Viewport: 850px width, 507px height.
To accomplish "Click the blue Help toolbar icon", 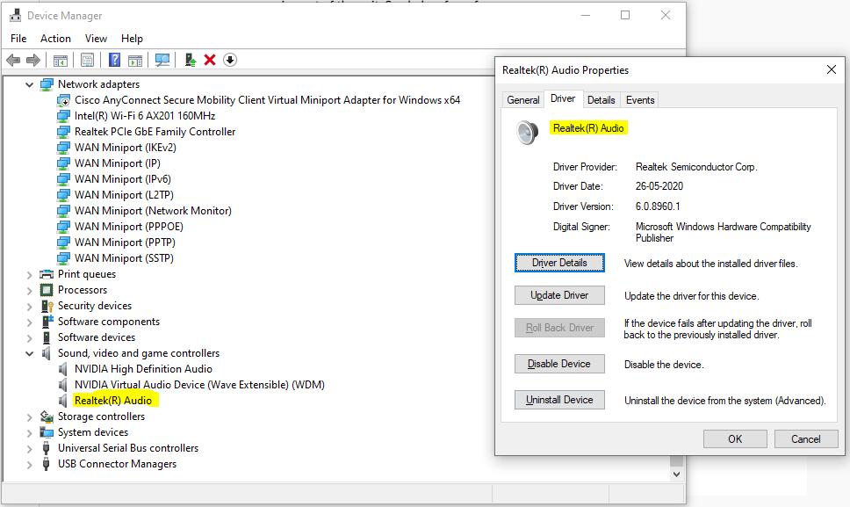I will tap(114, 60).
